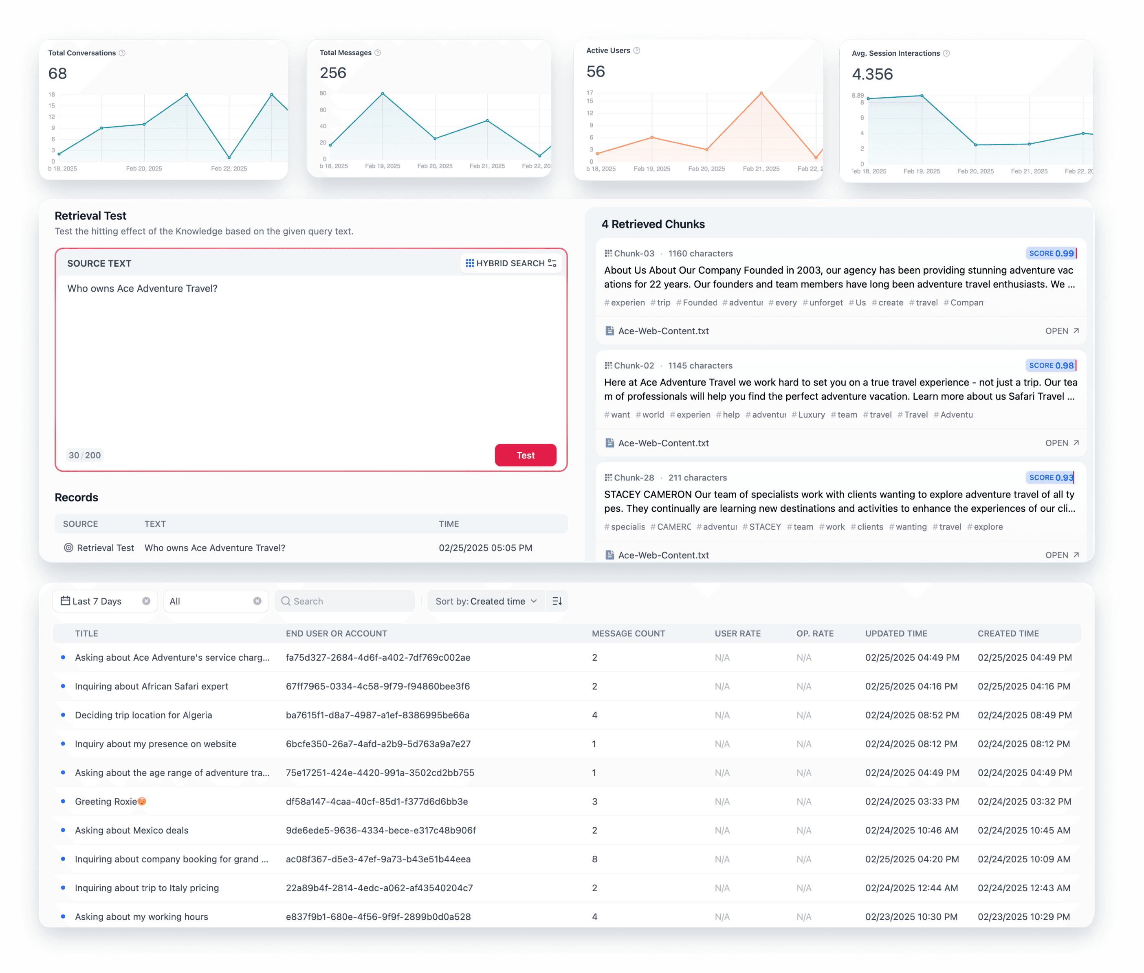Viewport: 1144px width, 973px height.
Task: Click the Chunk-28 drag handle icon
Action: click(x=608, y=477)
